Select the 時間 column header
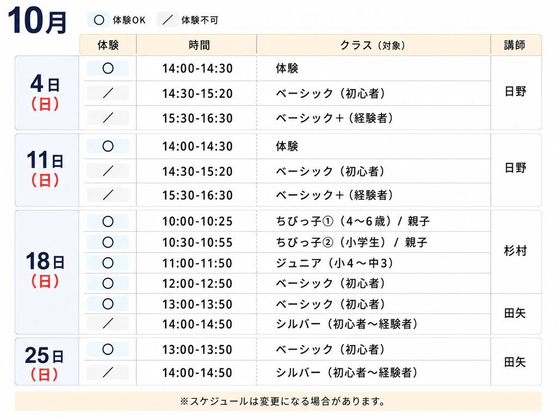 click(x=196, y=45)
